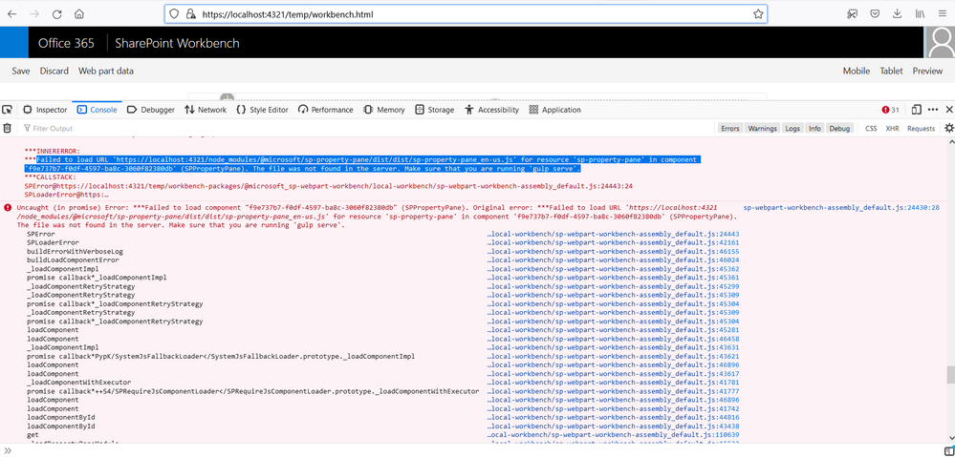Screen dimensions: 955x457
Task: Click the console vertical scrollbar thumb
Action: (950, 374)
